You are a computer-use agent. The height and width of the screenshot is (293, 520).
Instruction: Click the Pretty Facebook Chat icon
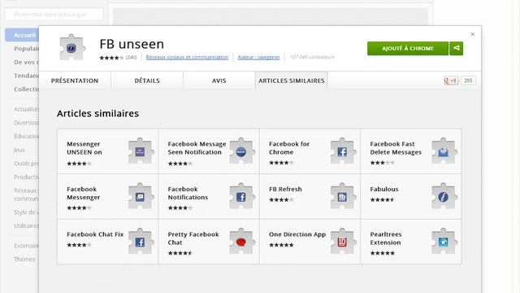tap(242, 242)
